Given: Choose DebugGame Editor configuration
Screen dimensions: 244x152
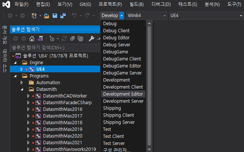Looking at the screenshot, I should (123, 66).
